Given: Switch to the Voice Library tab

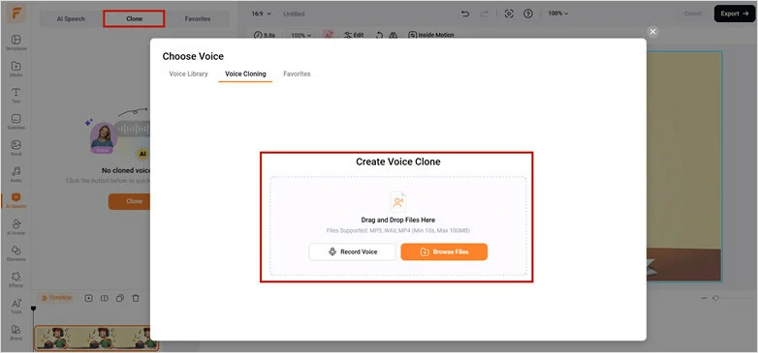Looking at the screenshot, I should click(189, 74).
